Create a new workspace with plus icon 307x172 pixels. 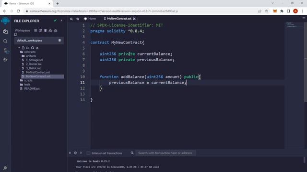(35, 31)
